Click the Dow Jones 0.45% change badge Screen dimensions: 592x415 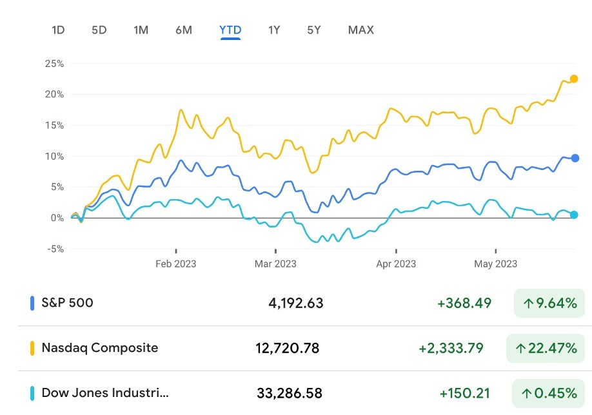click(549, 393)
